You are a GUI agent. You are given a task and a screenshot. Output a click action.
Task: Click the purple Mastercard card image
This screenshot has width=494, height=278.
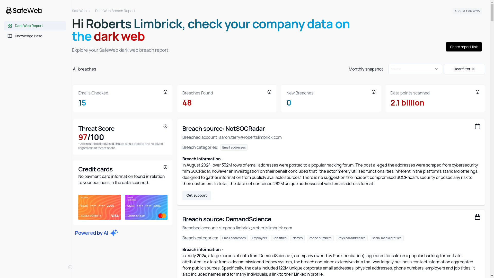click(146, 207)
